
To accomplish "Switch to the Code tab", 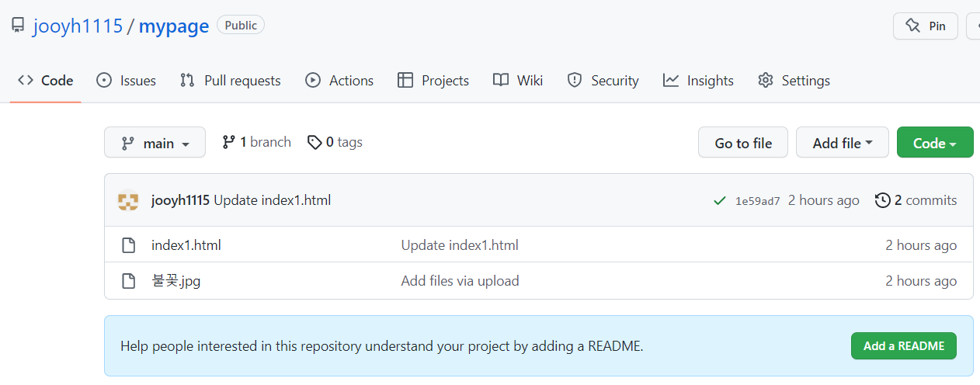I will click(46, 80).
